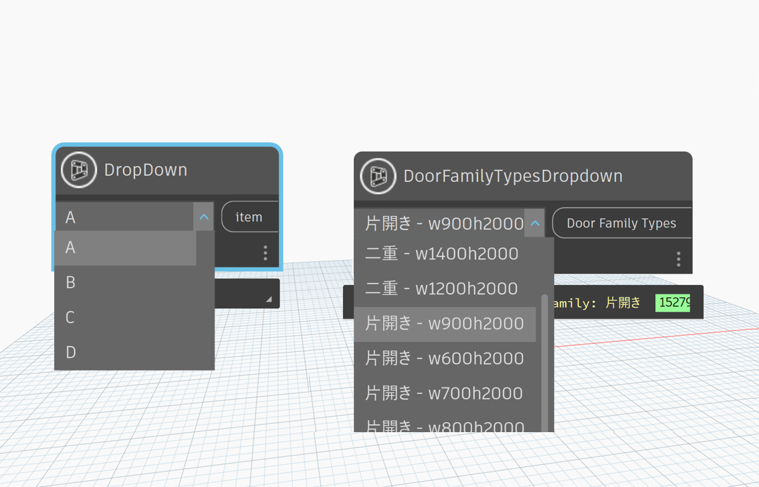The width and height of the screenshot is (759, 487).
Task: Click the preview bubble resize corner
Action: coord(269,300)
